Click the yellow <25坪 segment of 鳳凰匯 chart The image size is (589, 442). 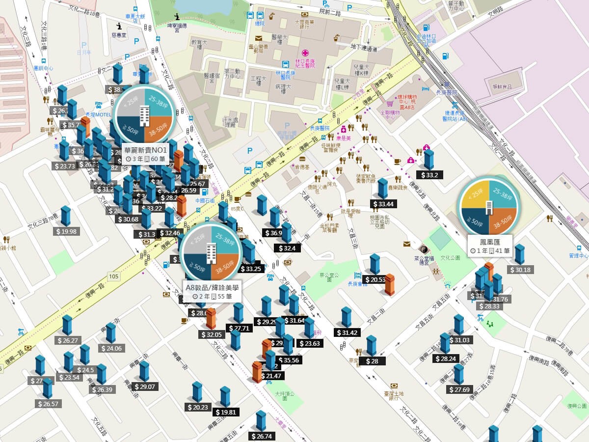[475, 194]
